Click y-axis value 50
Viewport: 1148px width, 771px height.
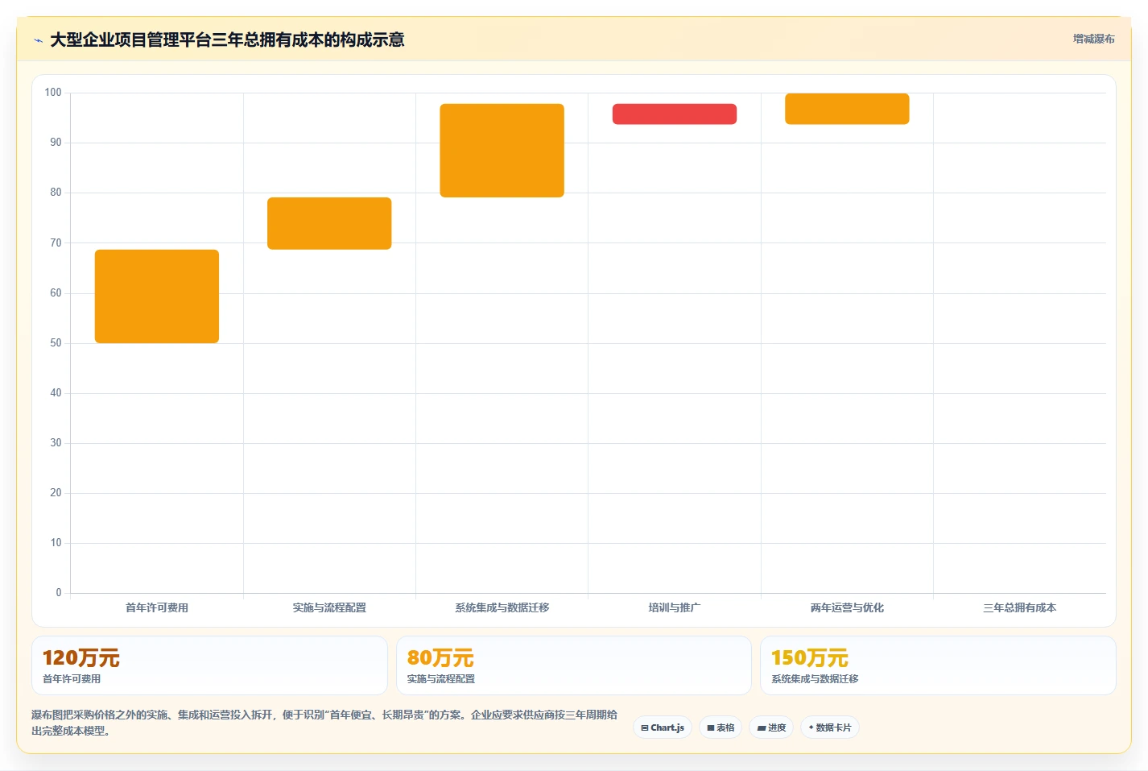click(x=56, y=343)
